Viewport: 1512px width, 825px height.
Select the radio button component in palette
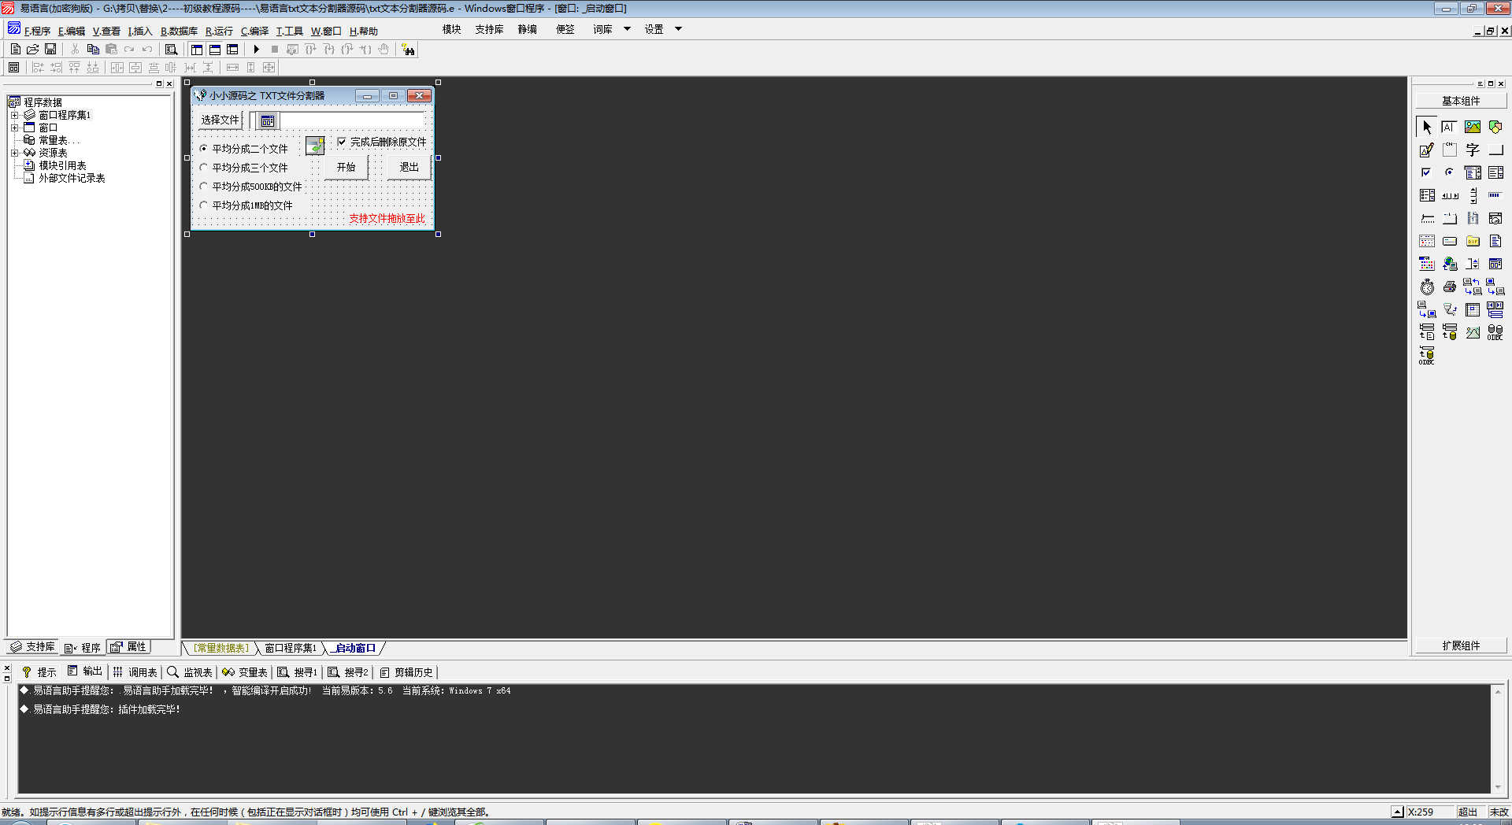click(1450, 172)
